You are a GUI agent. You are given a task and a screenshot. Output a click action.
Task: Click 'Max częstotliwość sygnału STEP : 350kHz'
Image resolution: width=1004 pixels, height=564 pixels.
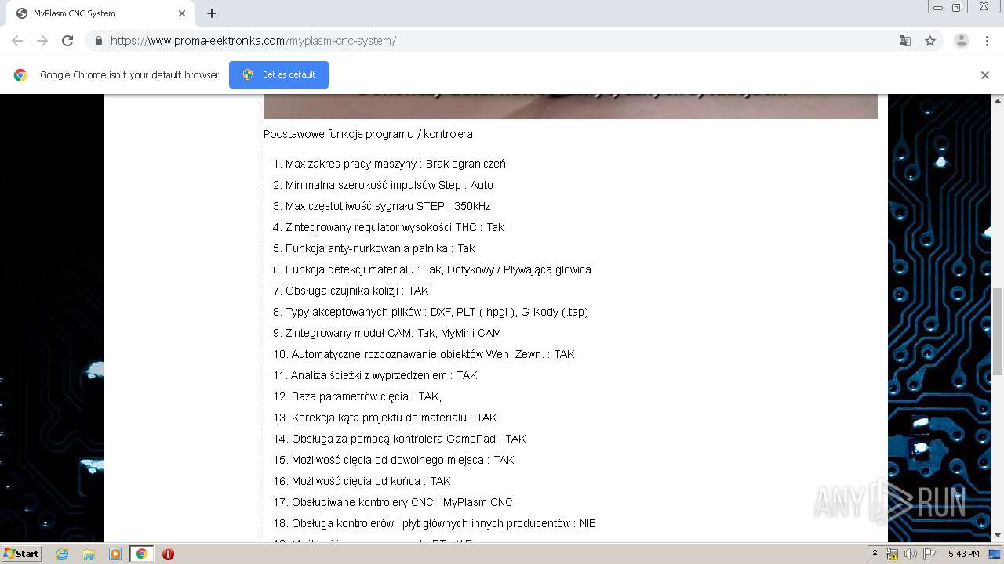click(x=387, y=206)
